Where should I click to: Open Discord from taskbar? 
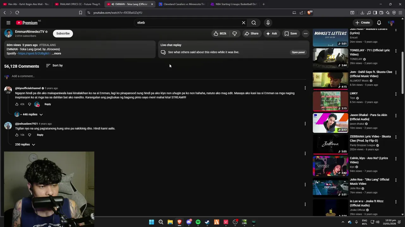[189, 222]
